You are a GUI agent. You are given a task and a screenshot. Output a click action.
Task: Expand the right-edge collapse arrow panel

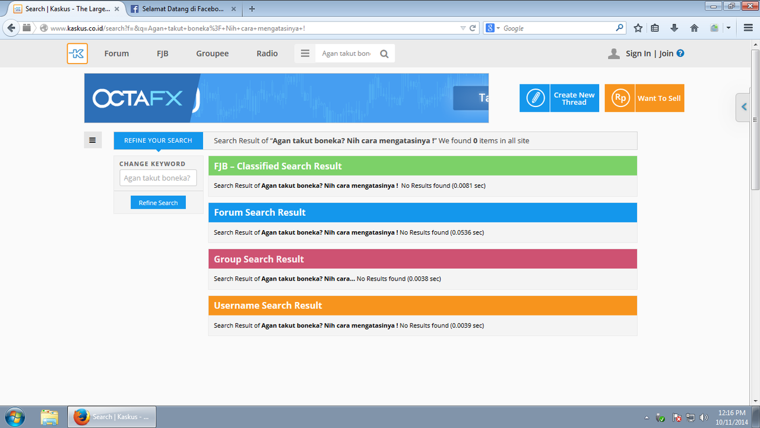(x=743, y=108)
